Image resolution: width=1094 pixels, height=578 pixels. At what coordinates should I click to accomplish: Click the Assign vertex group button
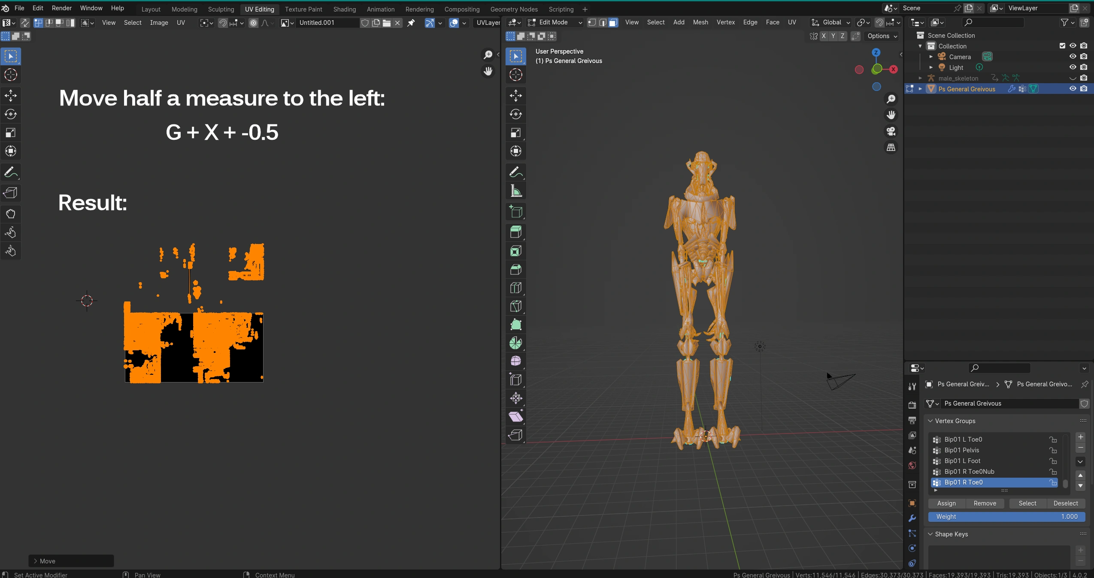946,503
